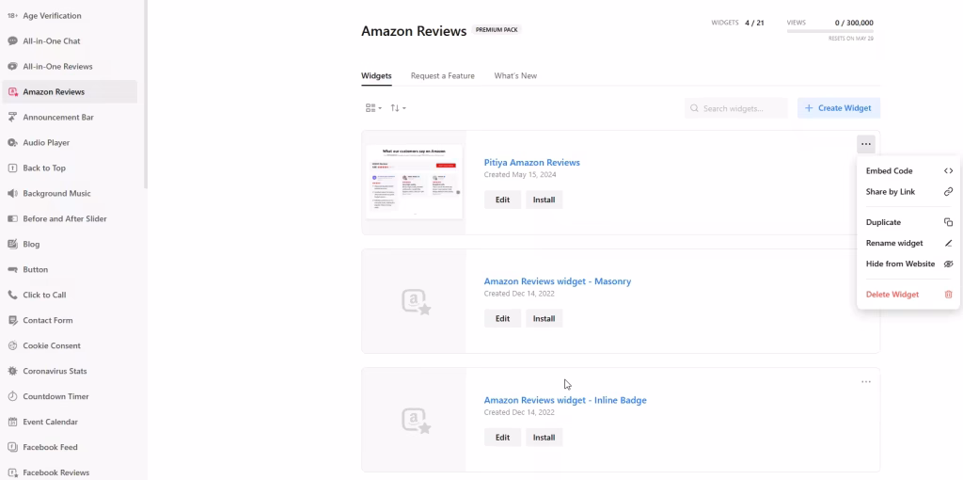Image resolution: width=963 pixels, height=480 pixels.
Task: Open the What's New tab
Action: tap(515, 75)
